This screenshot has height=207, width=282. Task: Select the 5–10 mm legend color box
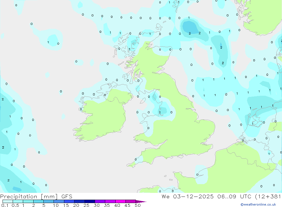[49, 201]
